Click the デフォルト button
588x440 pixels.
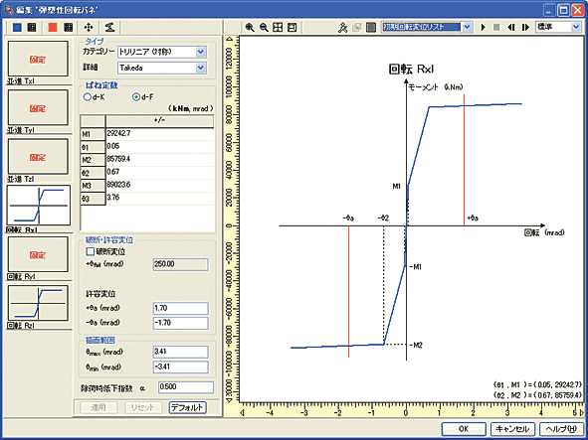187,407
